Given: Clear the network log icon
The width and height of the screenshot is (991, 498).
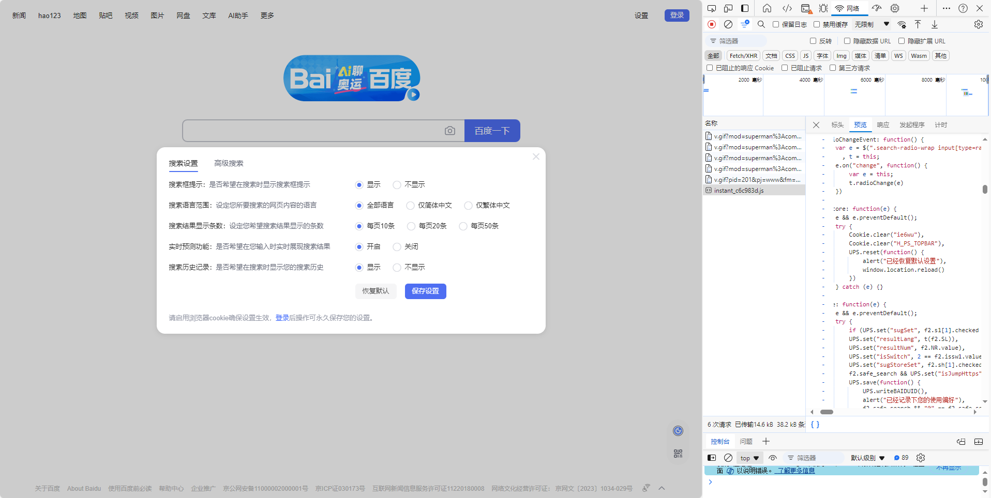Looking at the screenshot, I should tap(728, 24).
